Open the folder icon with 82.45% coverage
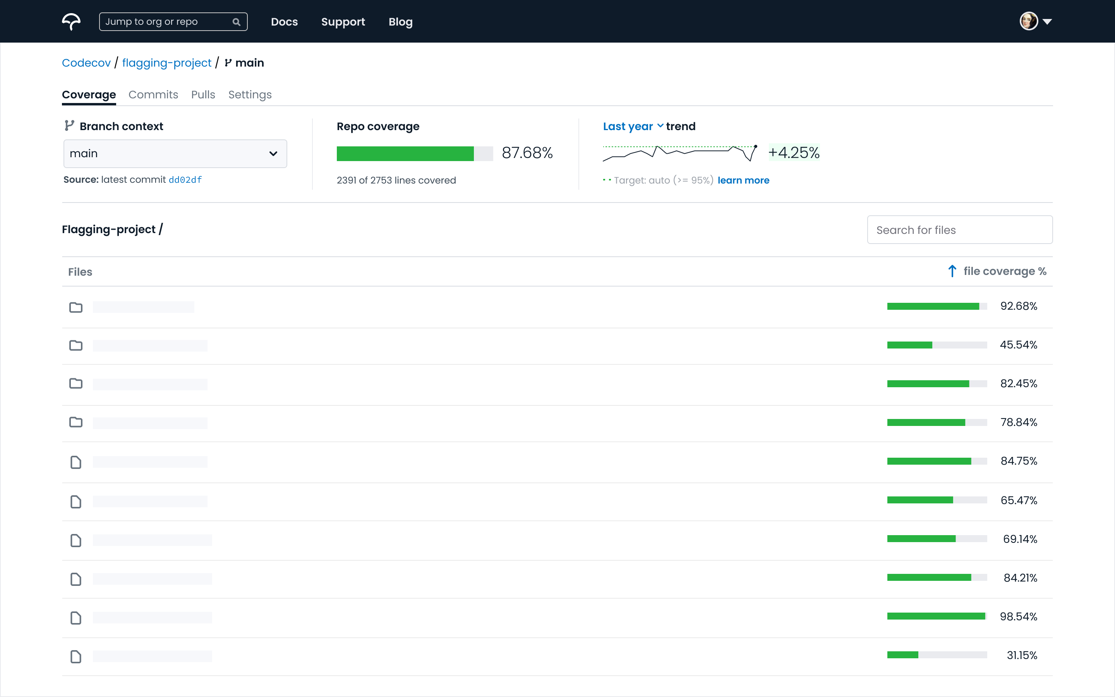The height and width of the screenshot is (697, 1115). pos(75,383)
